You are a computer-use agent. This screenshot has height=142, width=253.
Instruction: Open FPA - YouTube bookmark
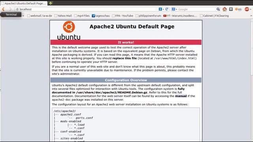point(123,16)
